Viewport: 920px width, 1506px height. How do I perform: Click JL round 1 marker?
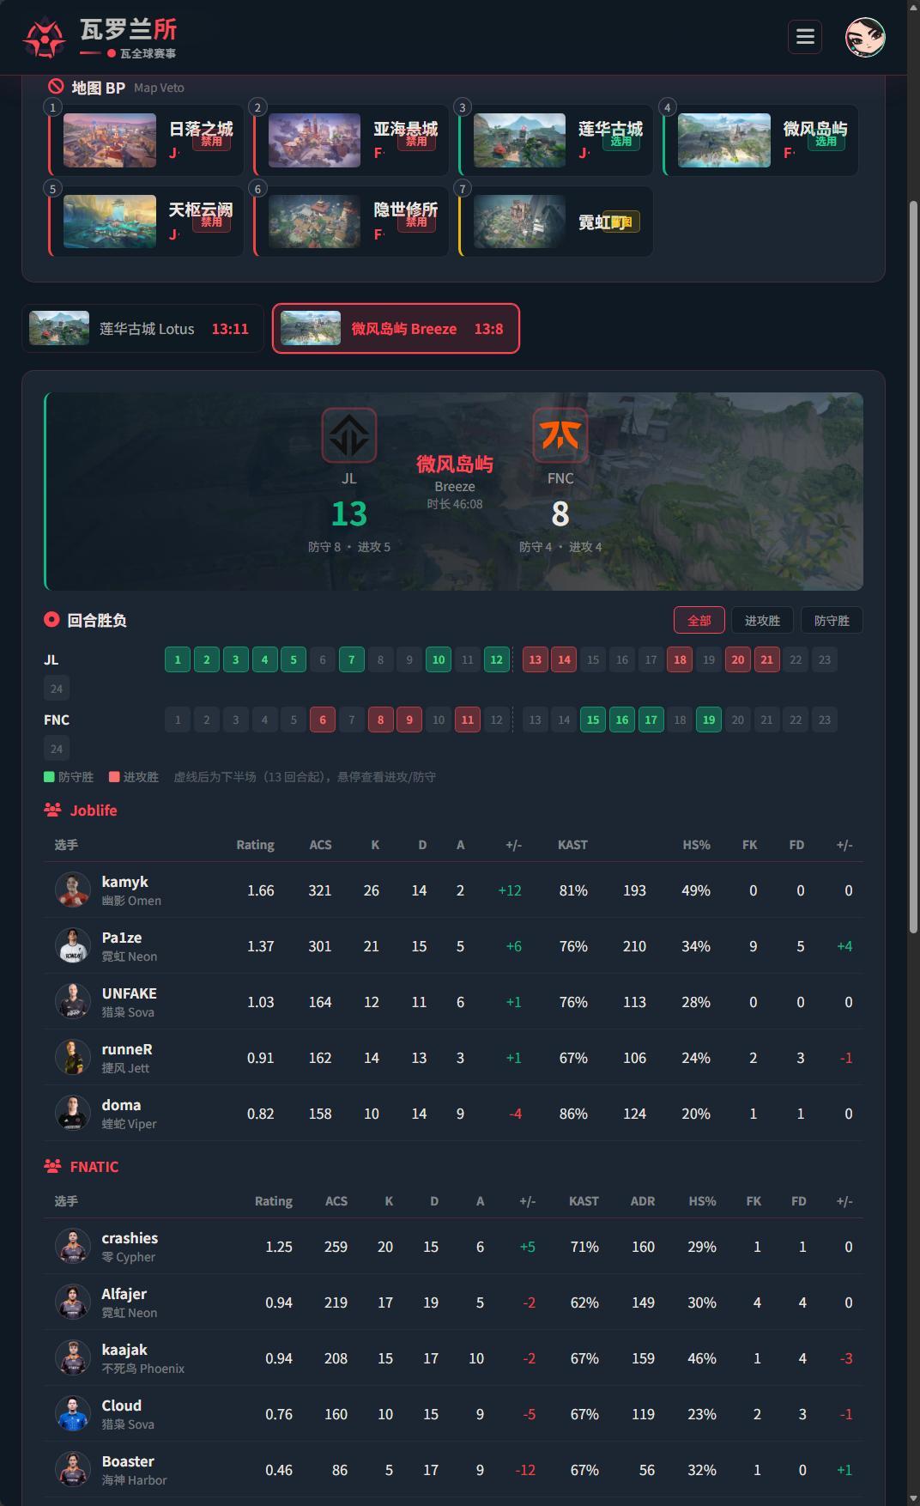coord(178,659)
